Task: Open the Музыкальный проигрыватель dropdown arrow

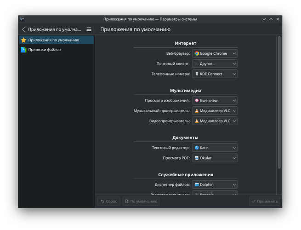Action: tap(234, 111)
